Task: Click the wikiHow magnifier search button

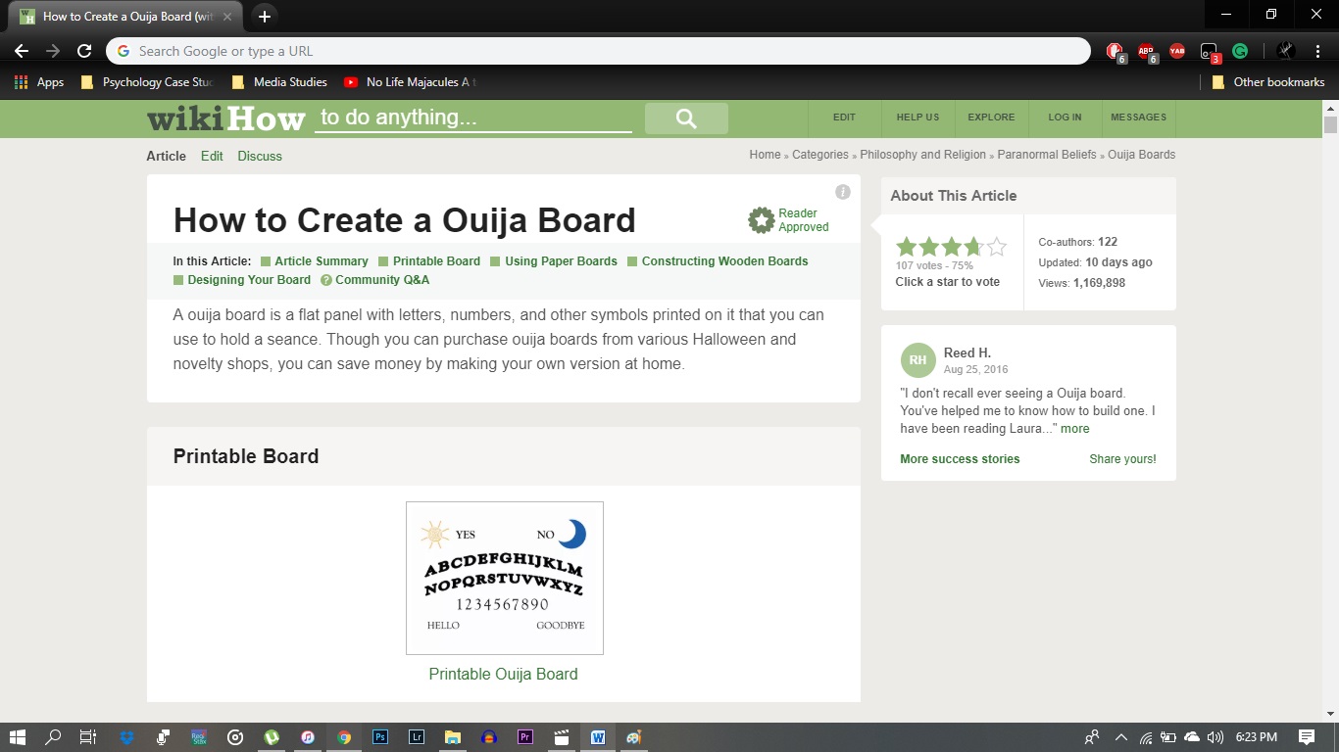Action: pyautogui.click(x=686, y=118)
